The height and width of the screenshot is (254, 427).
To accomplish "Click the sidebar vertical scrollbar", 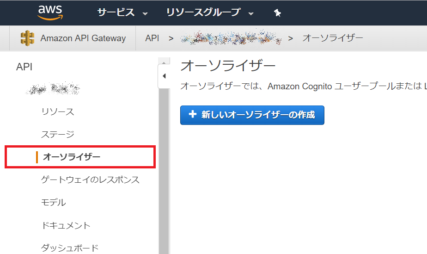I will pyautogui.click(x=164, y=171).
